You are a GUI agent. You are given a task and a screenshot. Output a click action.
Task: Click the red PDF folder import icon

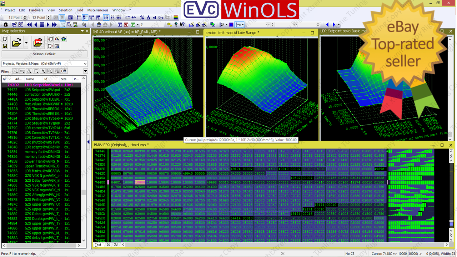point(38,42)
